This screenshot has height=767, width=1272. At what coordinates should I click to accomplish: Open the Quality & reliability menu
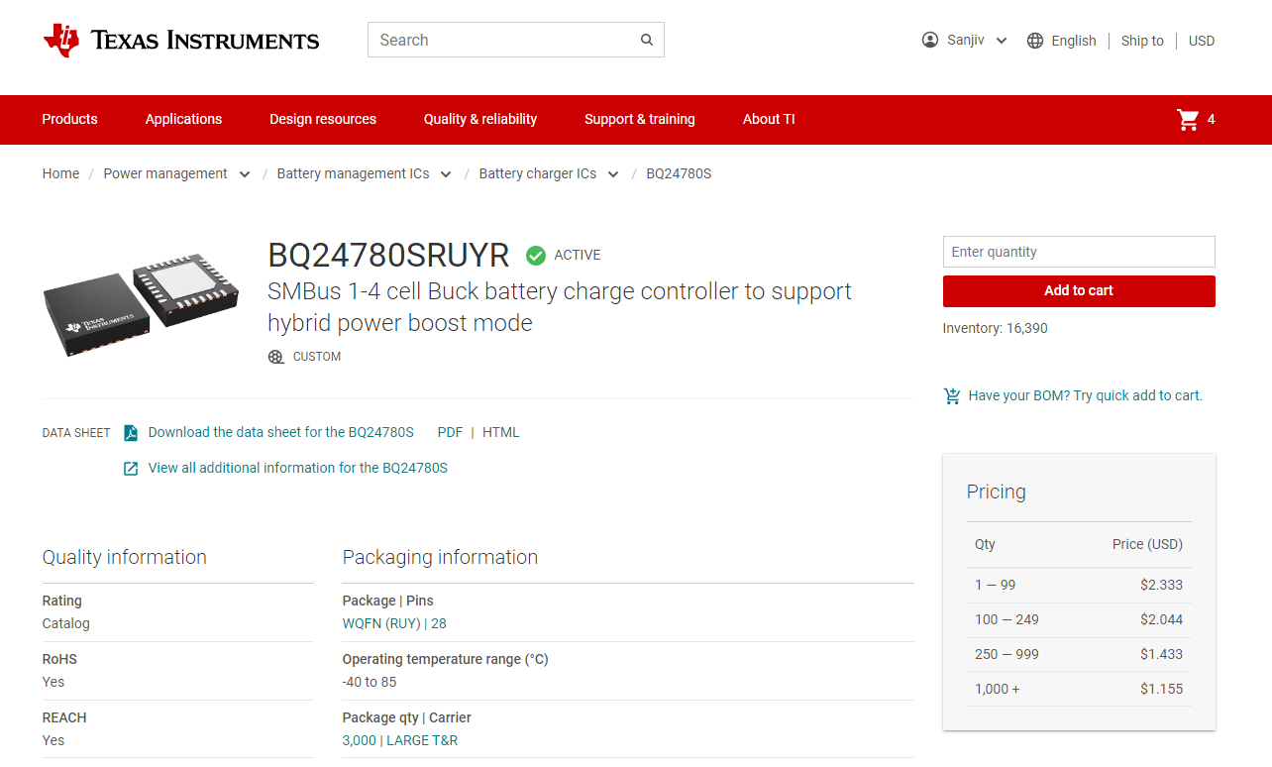(480, 119)
